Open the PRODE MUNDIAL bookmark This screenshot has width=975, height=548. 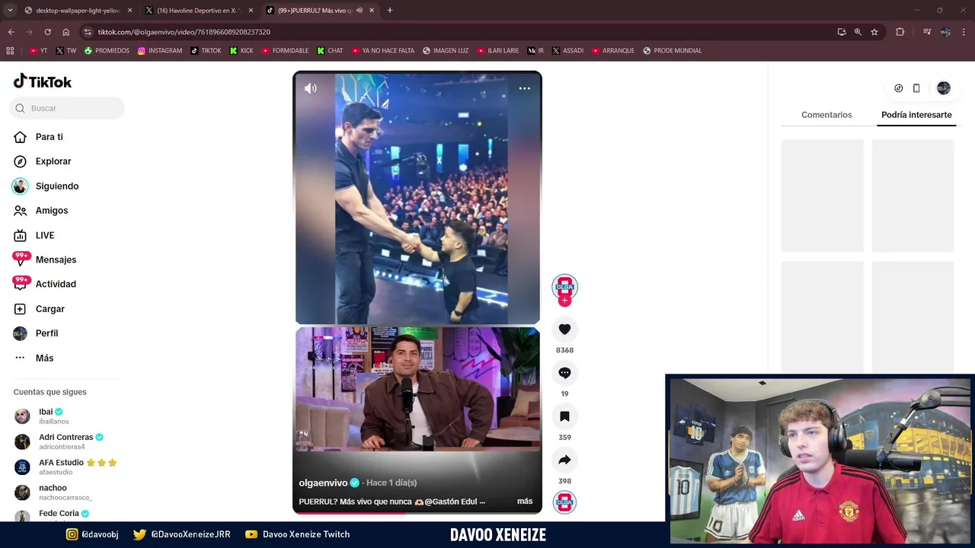point(672,51)
